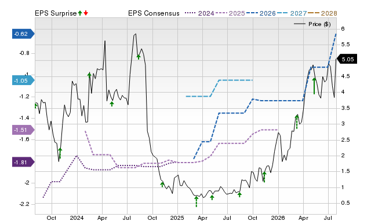Select the dashed surprise arrow near March 2026

click(297, 122)
